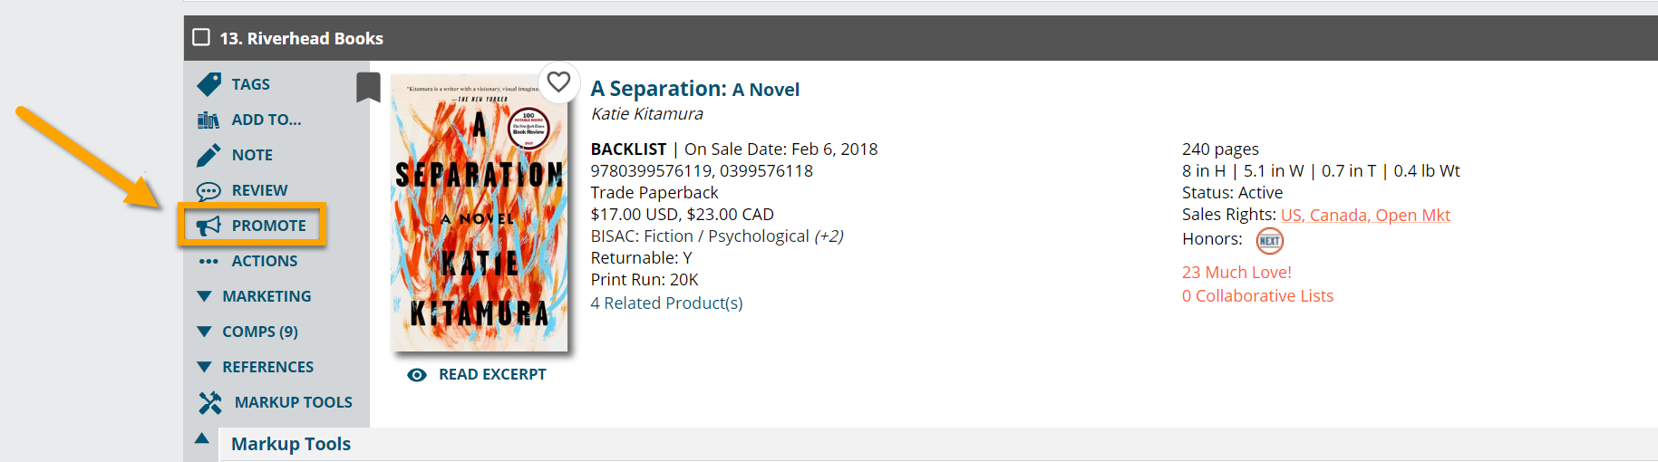Click the A Separation cover thumbnail
The height and width of the screenshot is (462, 1658).
coord(480,213)
